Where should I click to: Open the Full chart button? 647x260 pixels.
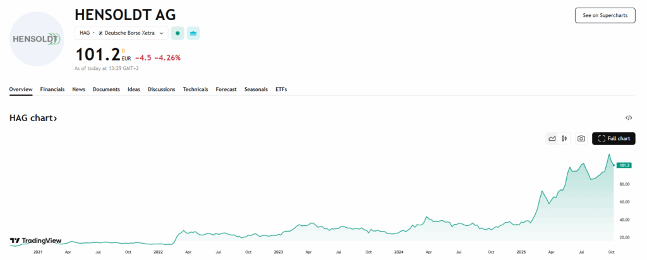point(614,139)
